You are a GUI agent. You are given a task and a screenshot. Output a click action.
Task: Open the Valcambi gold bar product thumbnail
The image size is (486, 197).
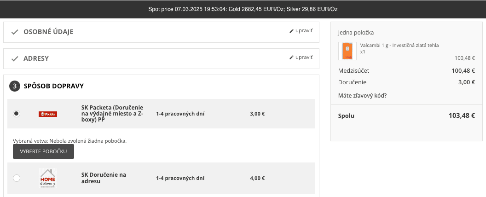pyautogui.click(x=347, y=51)
